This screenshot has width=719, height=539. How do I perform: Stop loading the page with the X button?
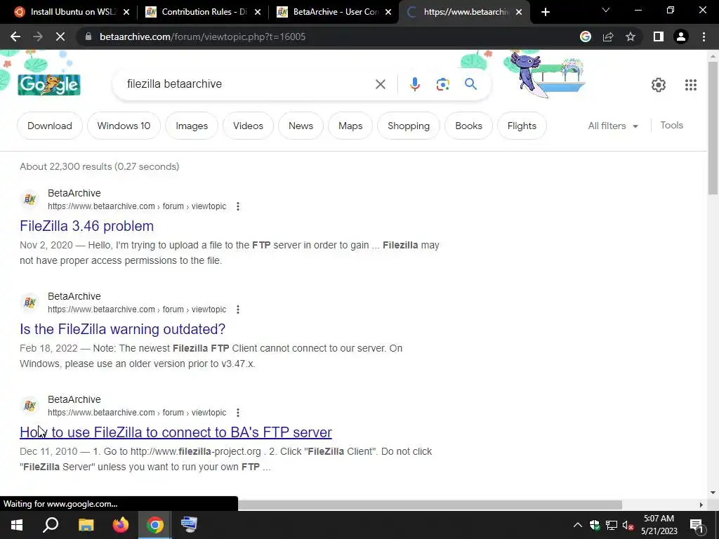[60, 36]
